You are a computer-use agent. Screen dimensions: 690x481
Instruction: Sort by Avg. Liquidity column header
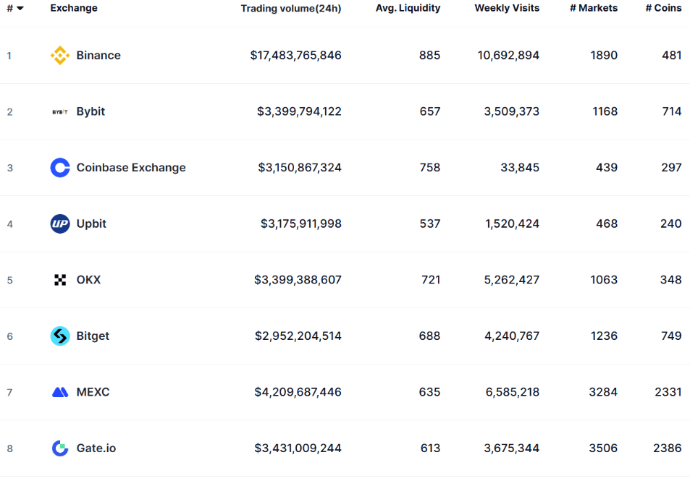(x=408, y=9)
